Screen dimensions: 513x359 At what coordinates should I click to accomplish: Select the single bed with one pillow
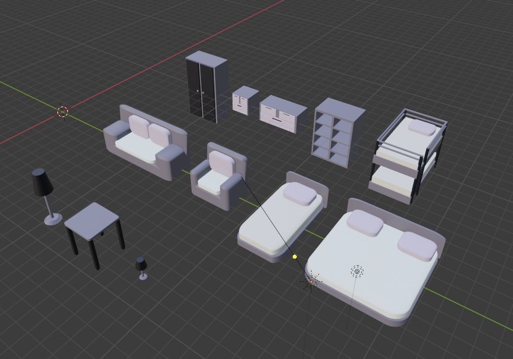coord(282,218)
